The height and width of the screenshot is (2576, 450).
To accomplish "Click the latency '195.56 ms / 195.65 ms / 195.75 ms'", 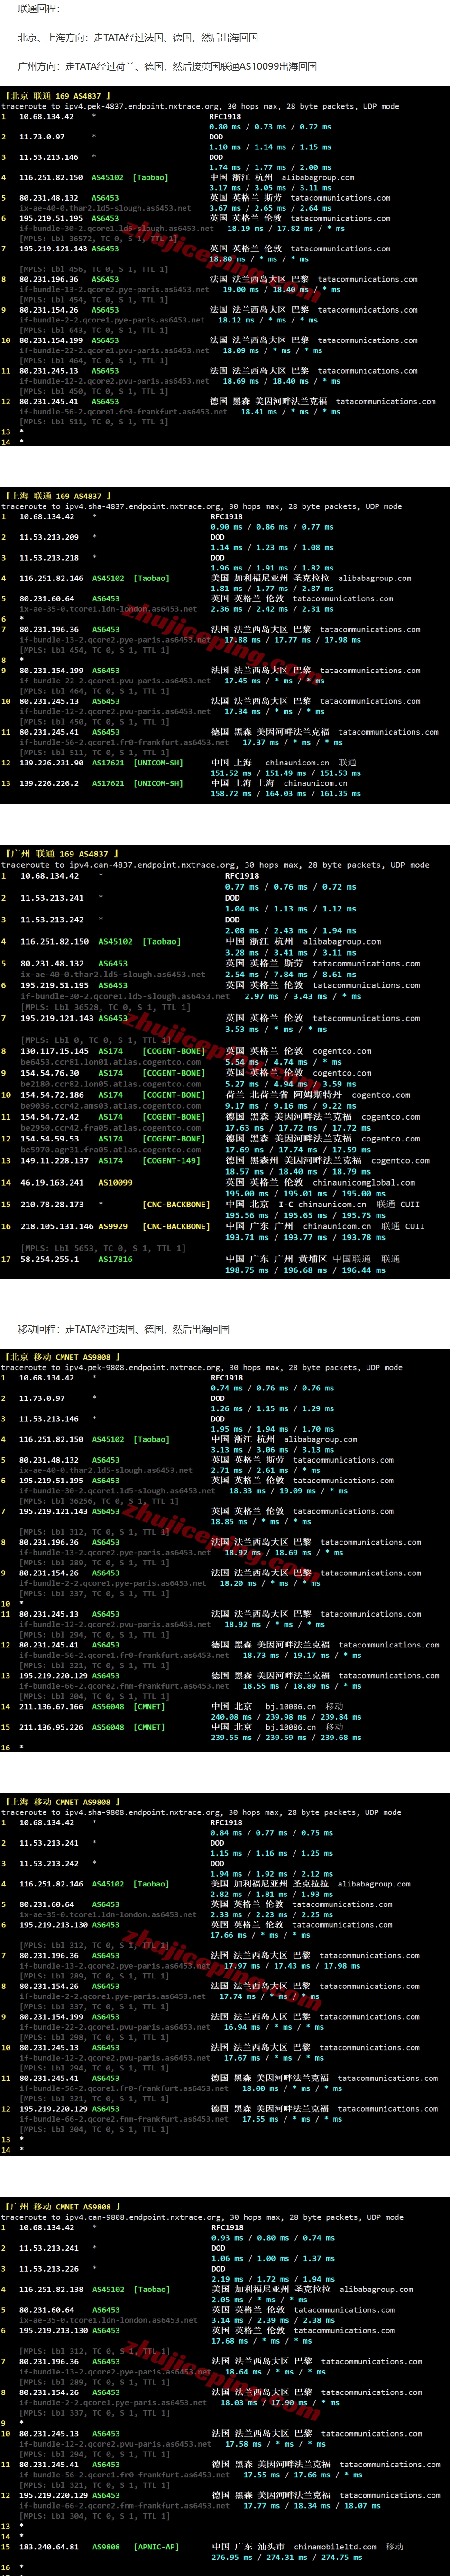I will click(305, 1215).
